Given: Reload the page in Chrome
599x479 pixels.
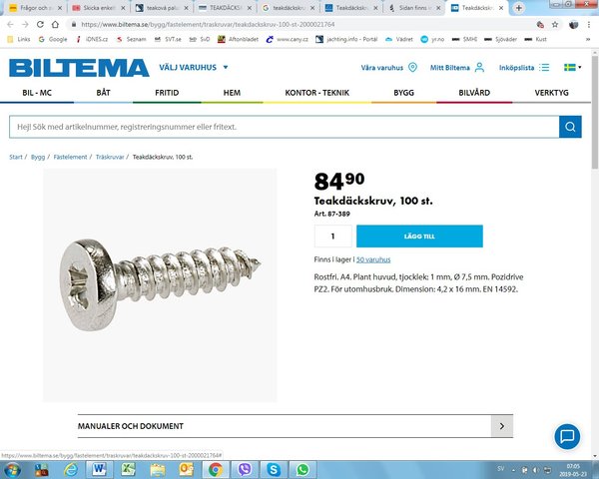Looking at the screenshot, I should pos(40,24).
